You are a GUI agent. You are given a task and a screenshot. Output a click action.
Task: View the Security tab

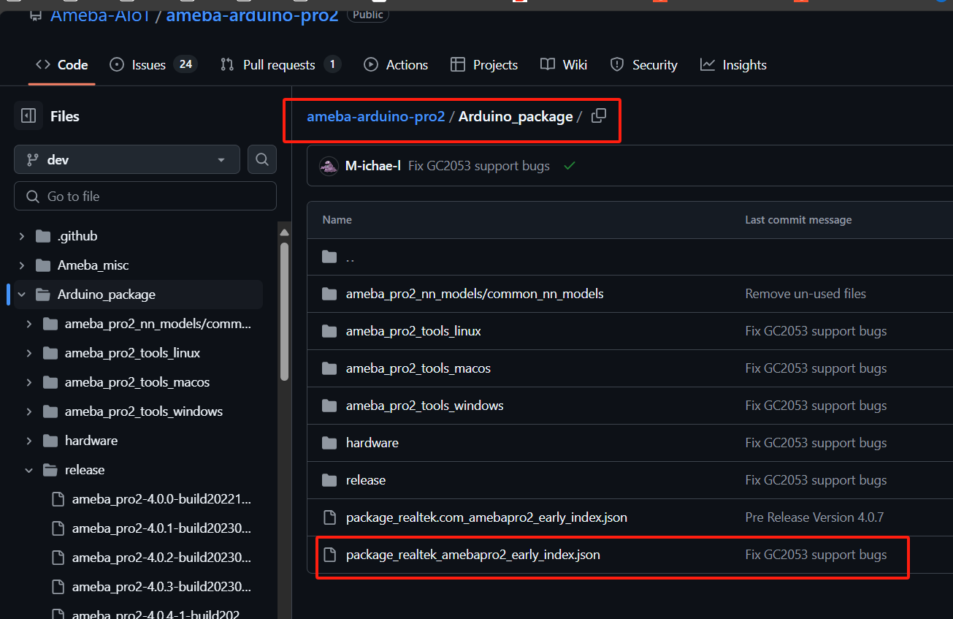click(x=644, y=65)
